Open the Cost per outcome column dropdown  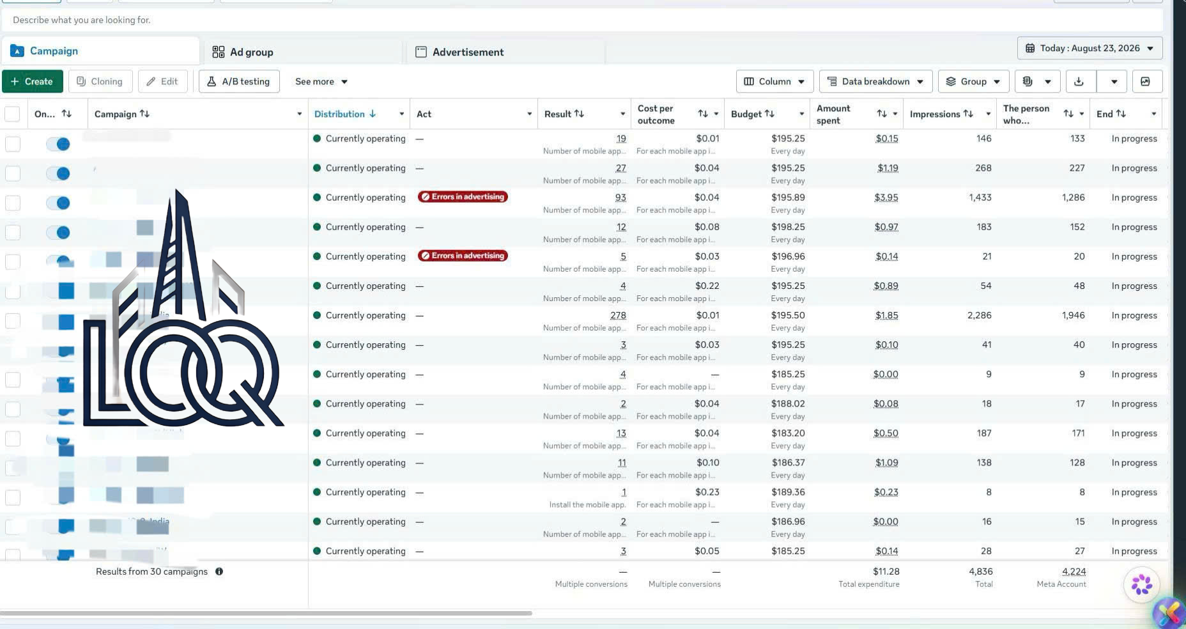[716, 114]
